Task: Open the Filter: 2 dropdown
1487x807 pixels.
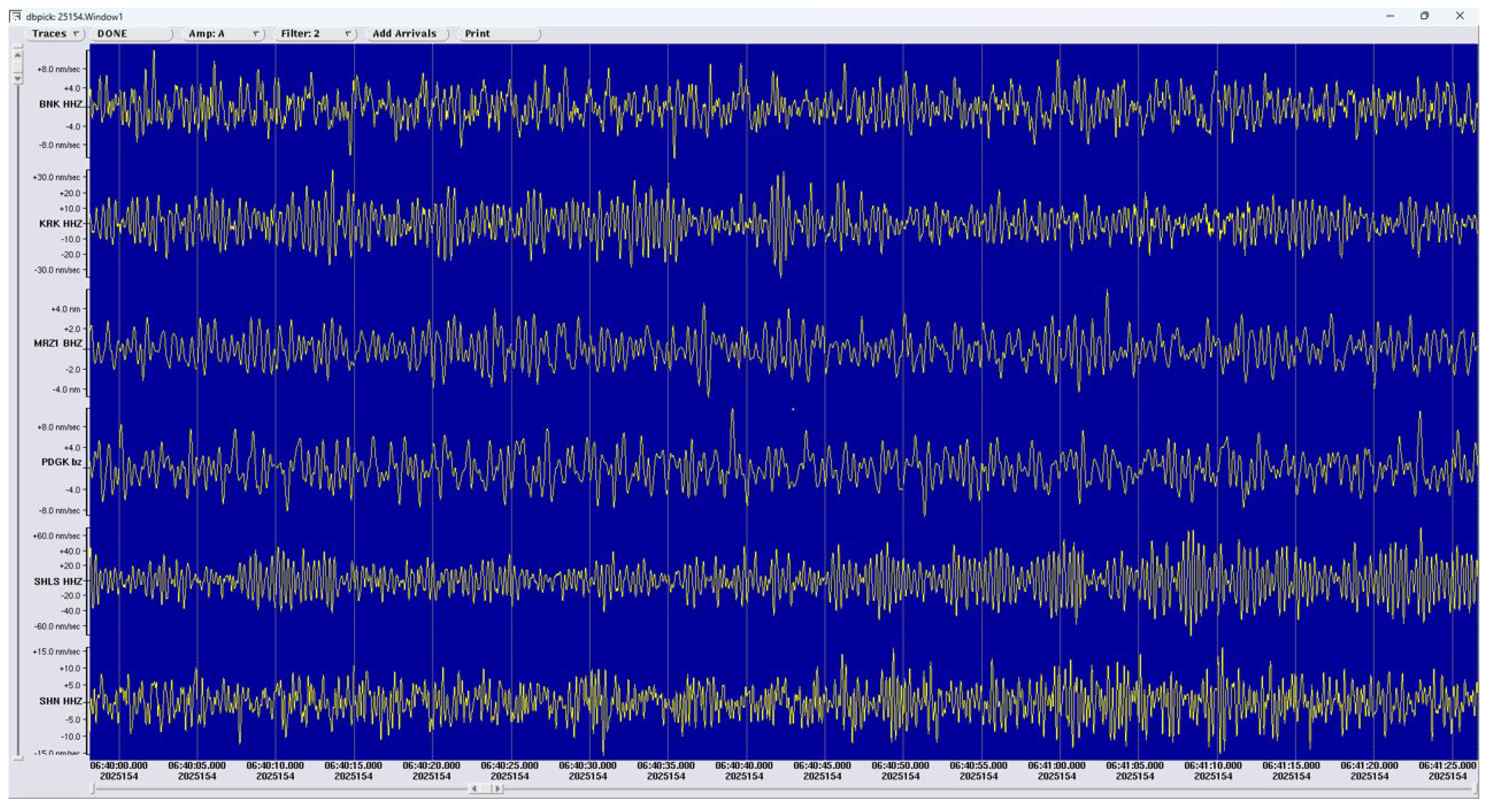Action: coord(315,33)
